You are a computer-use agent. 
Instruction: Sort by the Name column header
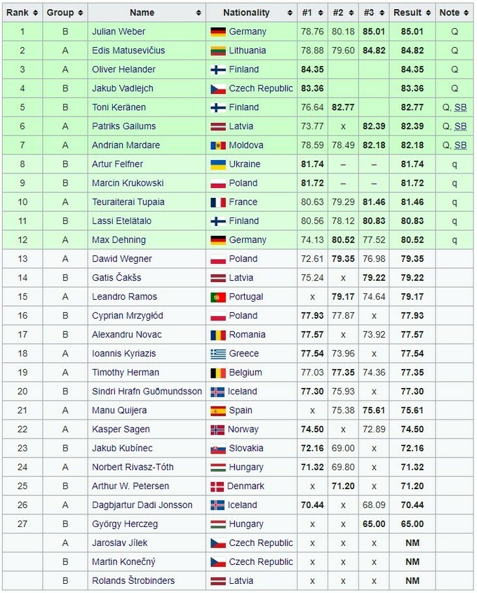pos(147,13)
